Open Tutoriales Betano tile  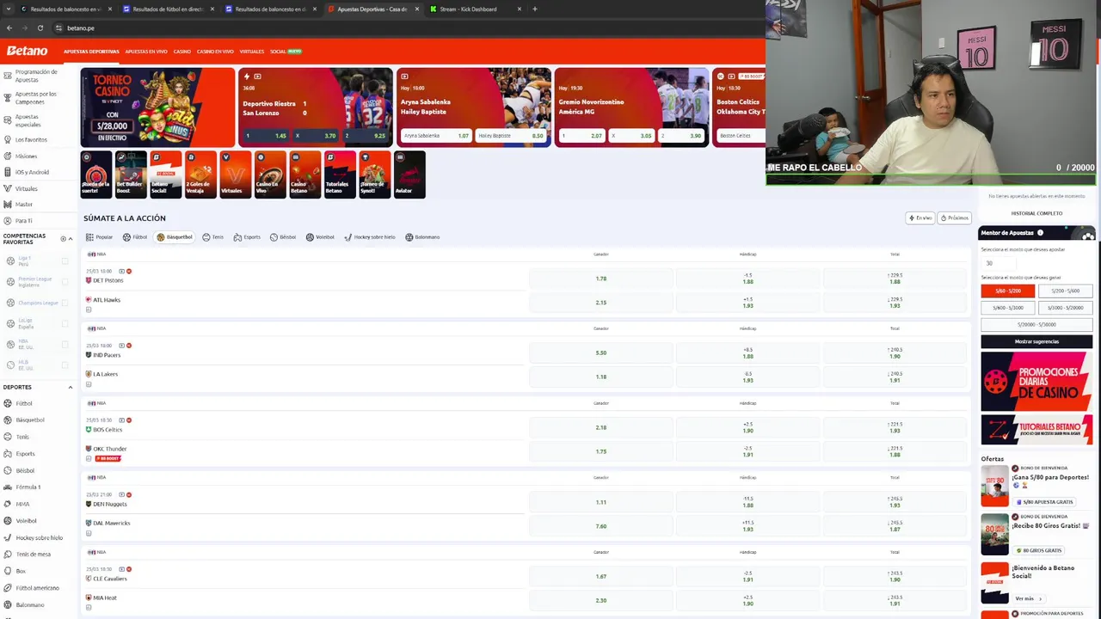pos(340,175)
